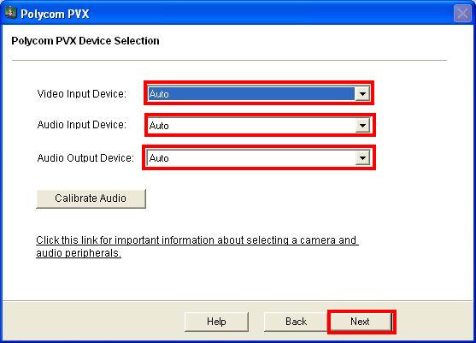Go Back to the previous step
The width and height of the screenshot is (476, 343).
[x=296, y=322]
